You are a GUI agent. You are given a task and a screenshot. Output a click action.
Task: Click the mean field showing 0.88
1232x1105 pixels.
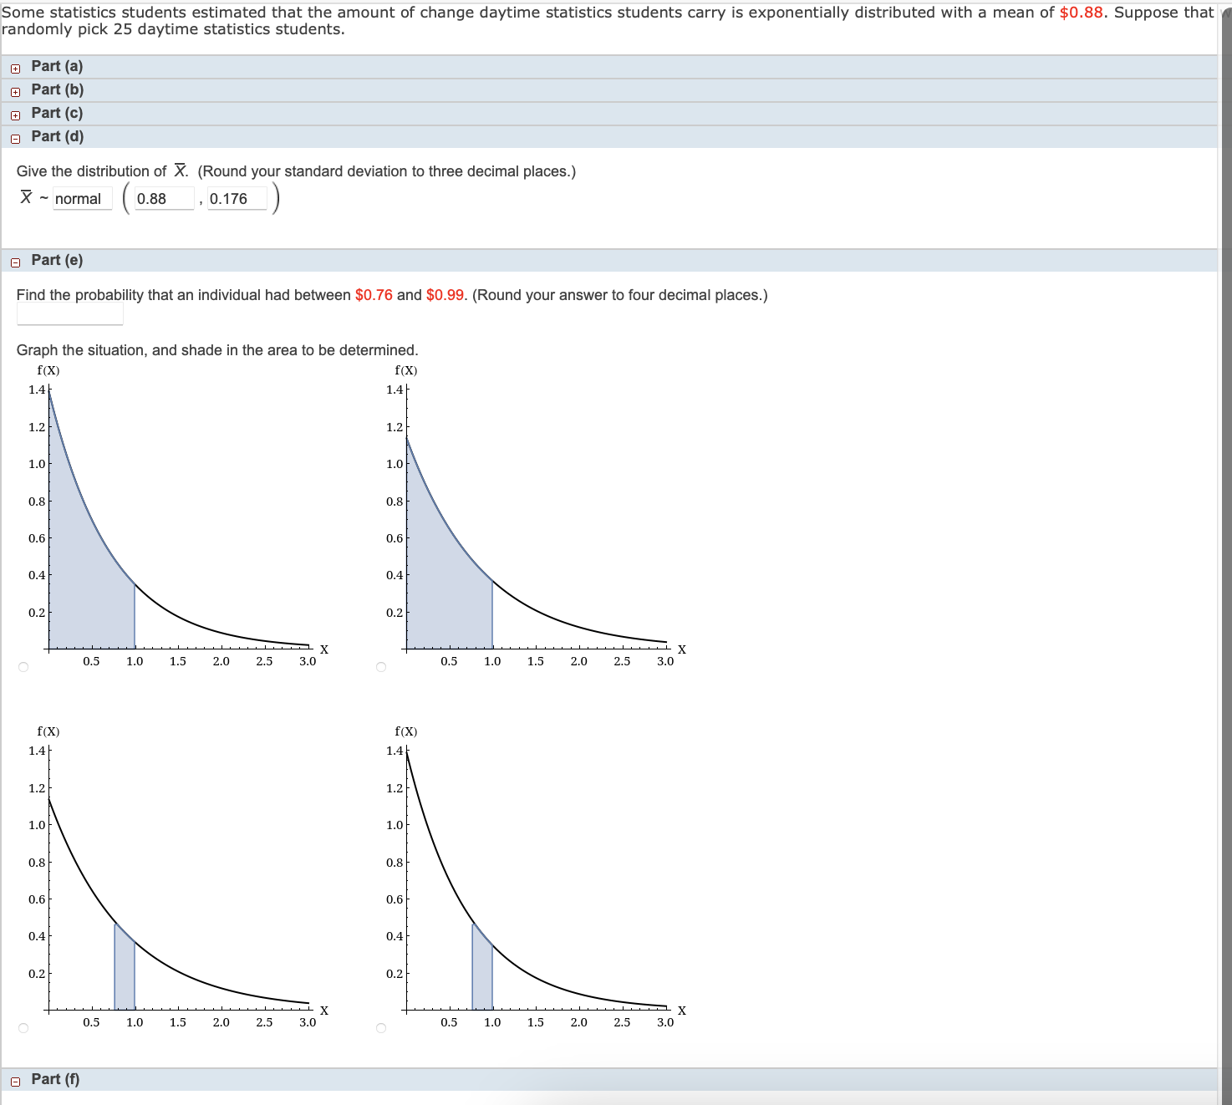tap(162, 198)
